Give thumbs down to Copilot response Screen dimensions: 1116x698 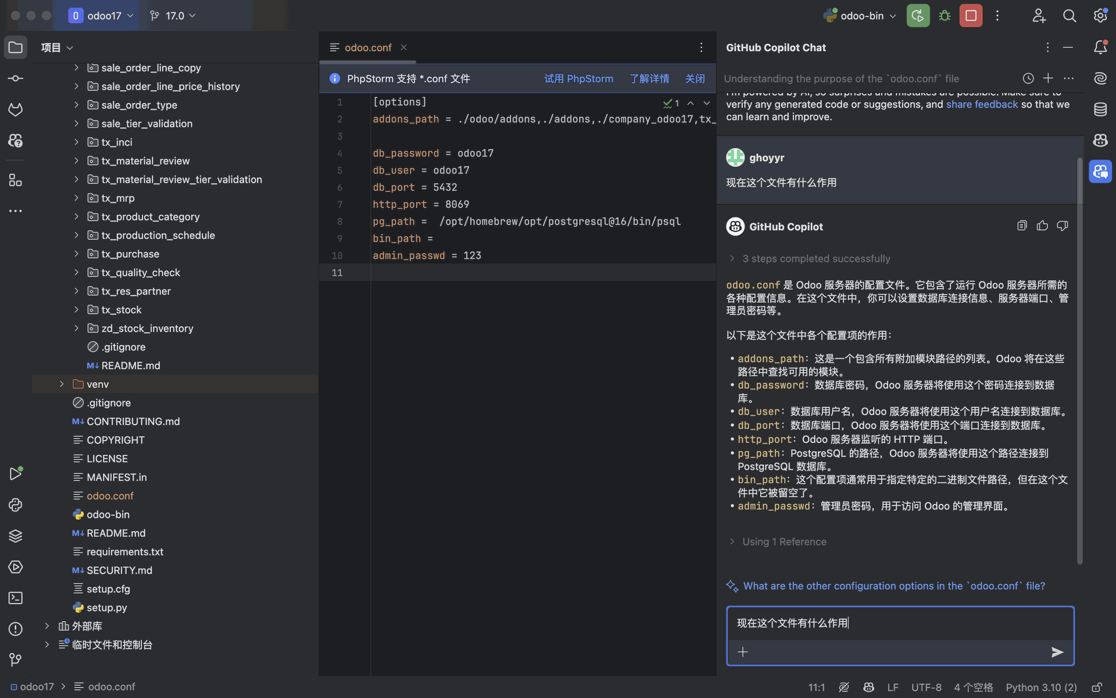click(x=1063, y=226)
